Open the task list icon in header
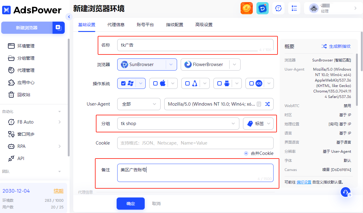The height and width of the screenshot is (213, 363). tap(294, 8)
